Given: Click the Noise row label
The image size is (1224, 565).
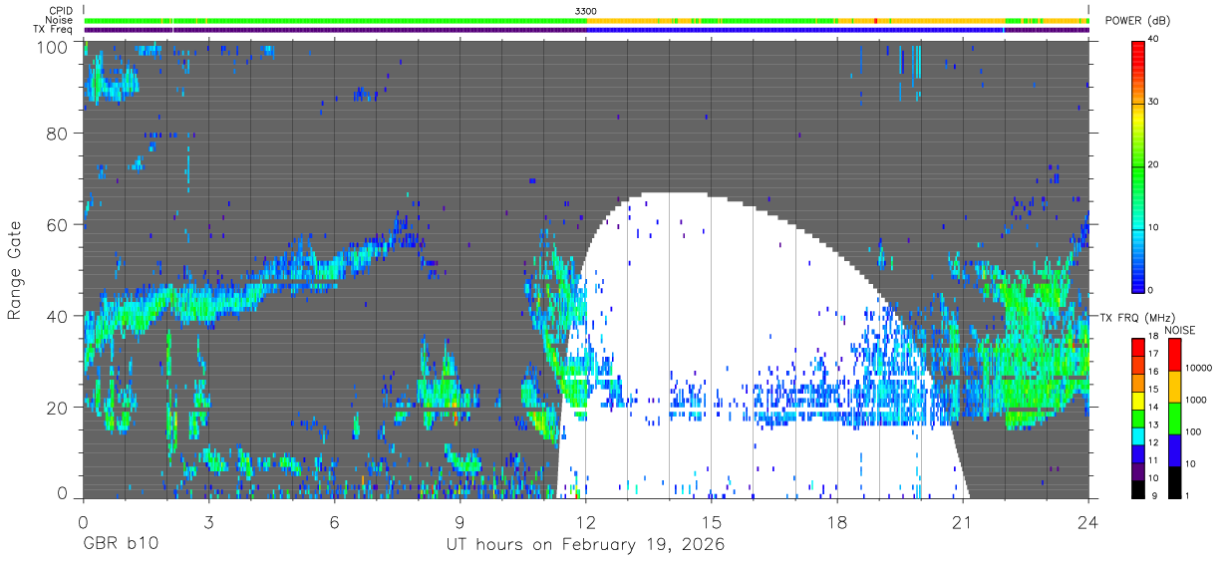Looking at the screenshot, I should pyautogui.click(x=60, y=20).
